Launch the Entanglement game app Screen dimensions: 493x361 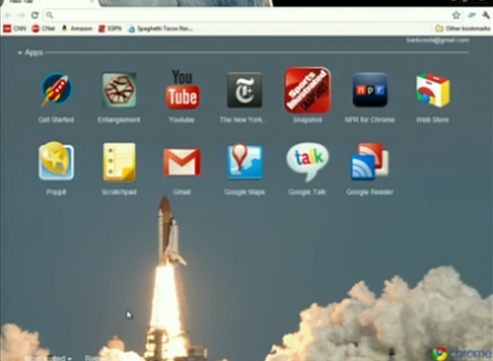tap(119, 90)
